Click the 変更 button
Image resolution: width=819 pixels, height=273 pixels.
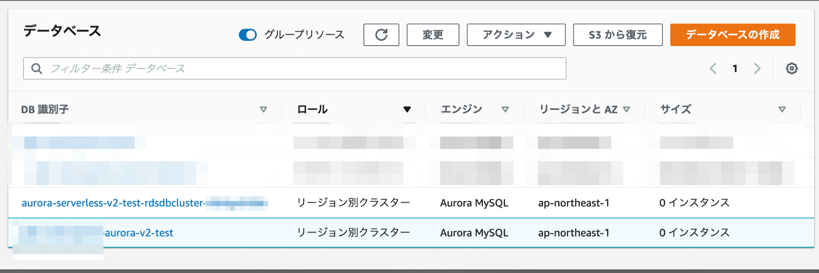coord(433,35)
